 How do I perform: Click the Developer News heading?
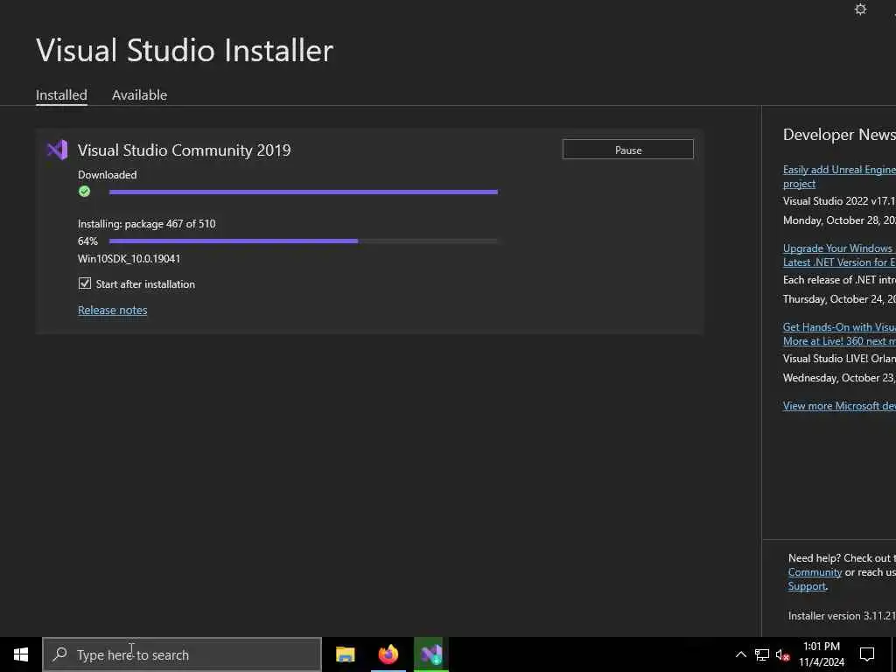click(839, 134)
